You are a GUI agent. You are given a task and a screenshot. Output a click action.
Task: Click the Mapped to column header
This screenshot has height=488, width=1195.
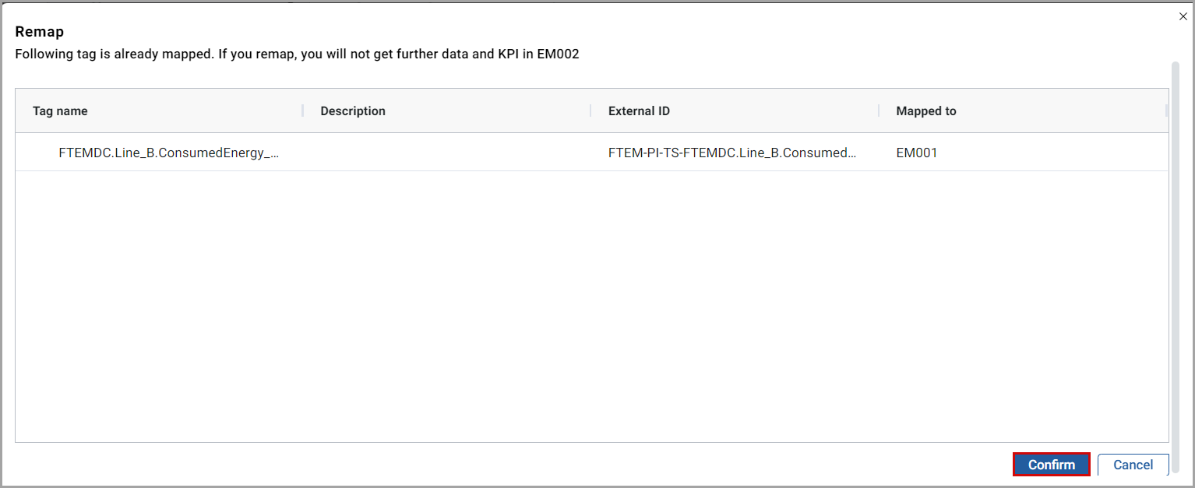(926, 111)
